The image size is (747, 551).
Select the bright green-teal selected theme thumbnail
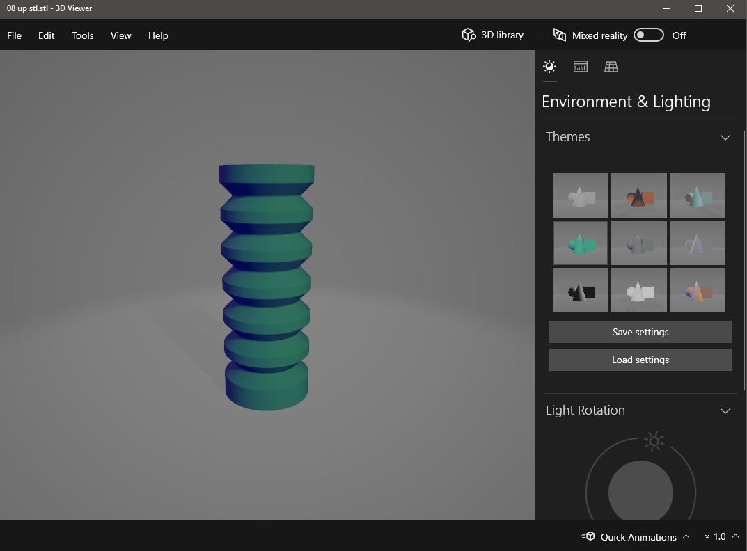pyautogui.click(x=580, y=243)
